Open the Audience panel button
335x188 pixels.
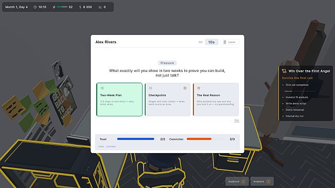point(237,181)
